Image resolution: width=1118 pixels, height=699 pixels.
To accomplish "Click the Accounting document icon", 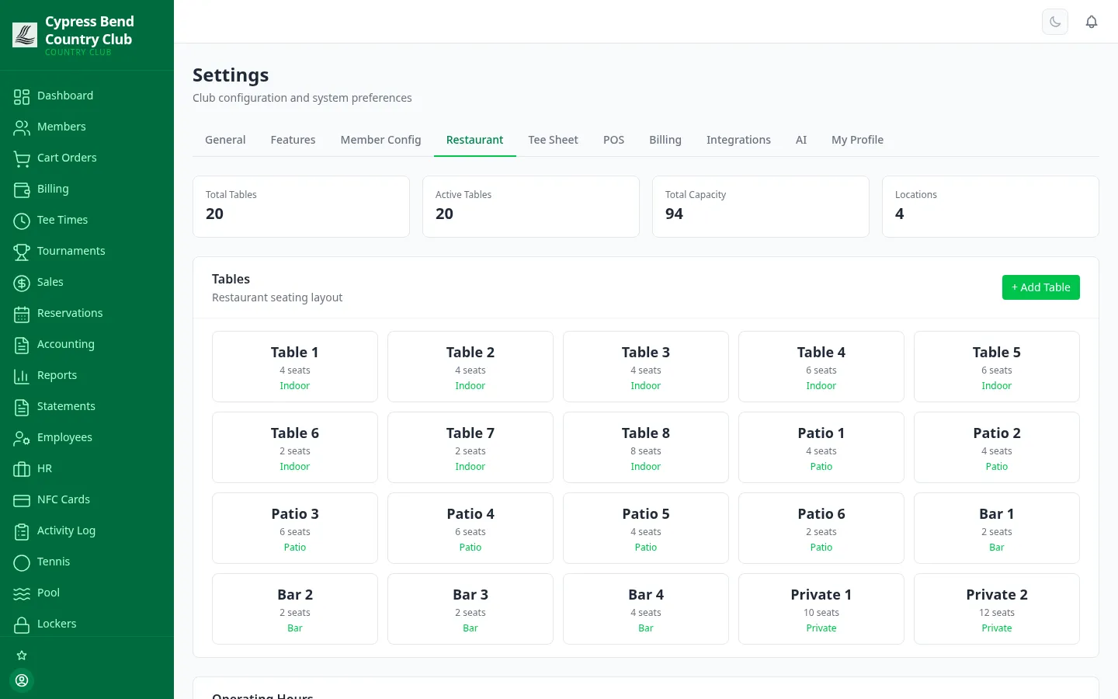I will (x=22, y=345).
